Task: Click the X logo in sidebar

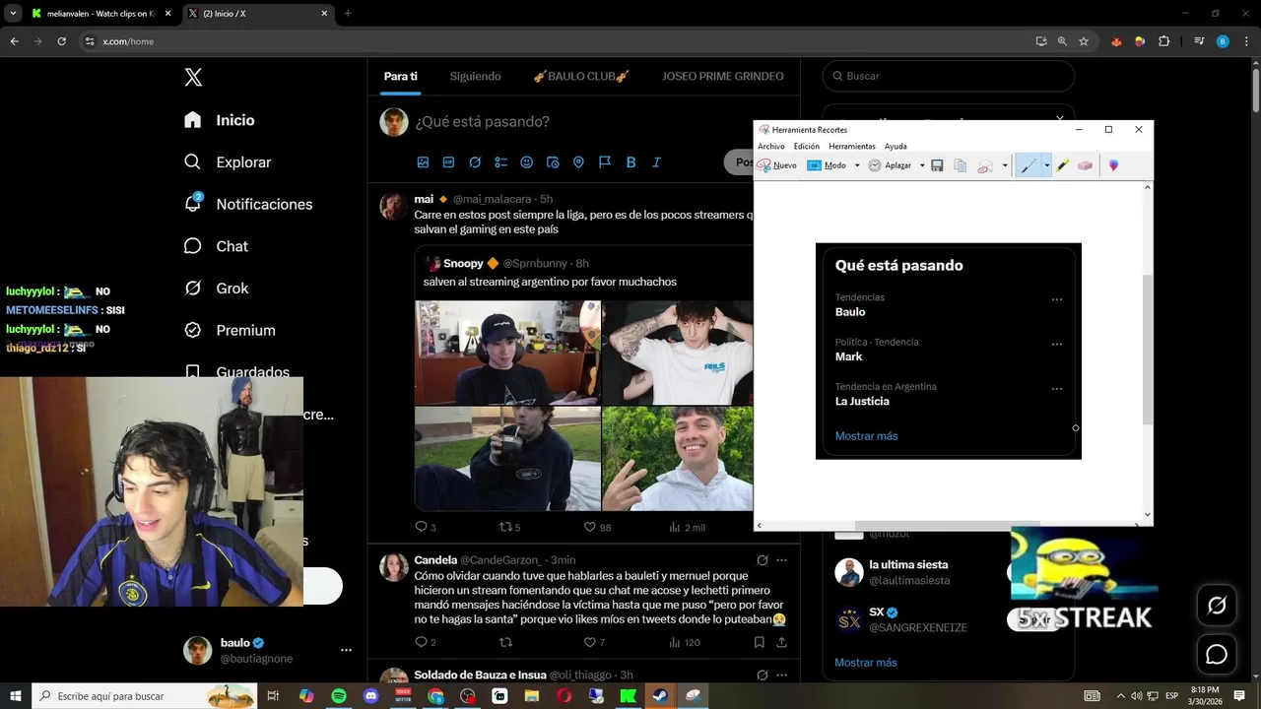Action: (193, 78)
